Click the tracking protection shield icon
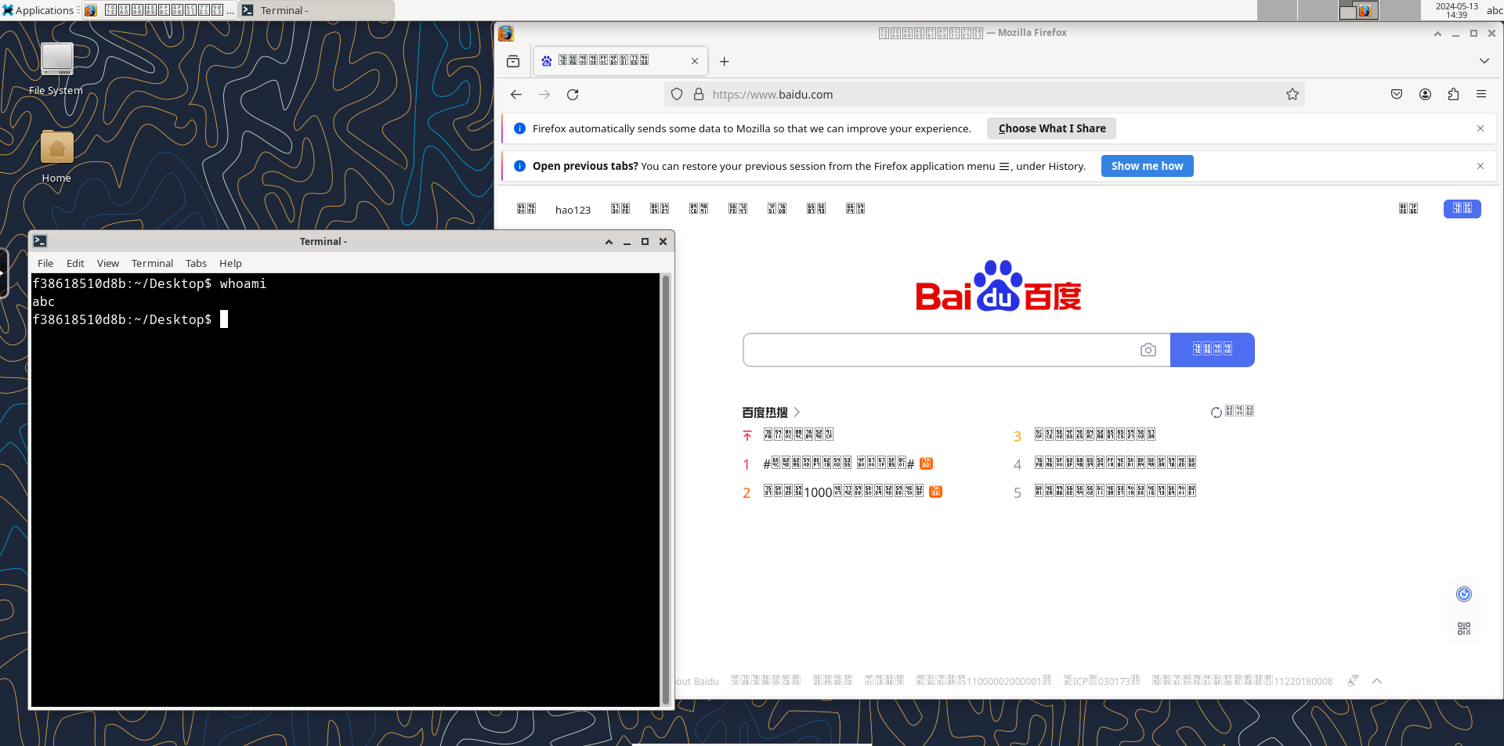1504x746 pixels. [677, 95]
